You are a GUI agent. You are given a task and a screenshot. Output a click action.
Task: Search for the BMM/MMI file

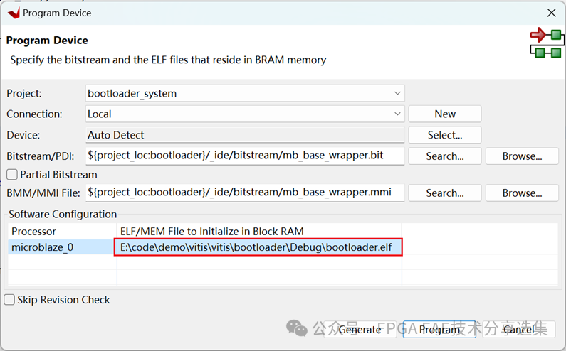(444, 193)
